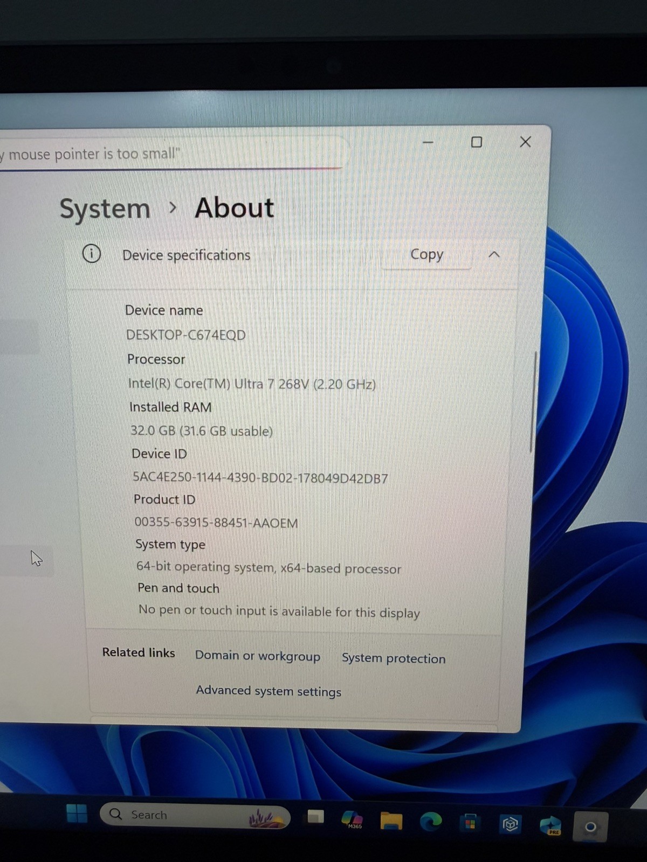Click the Device specifications heading
This screenshot has width=647, height=862.
187,255
